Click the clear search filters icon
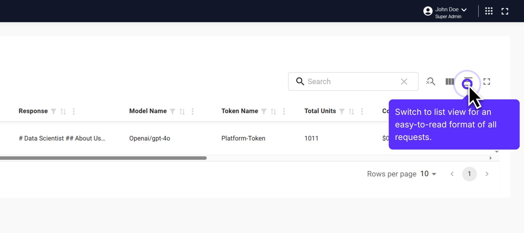The height and width of the screenshot is (233, 524). tap(431, 82)
